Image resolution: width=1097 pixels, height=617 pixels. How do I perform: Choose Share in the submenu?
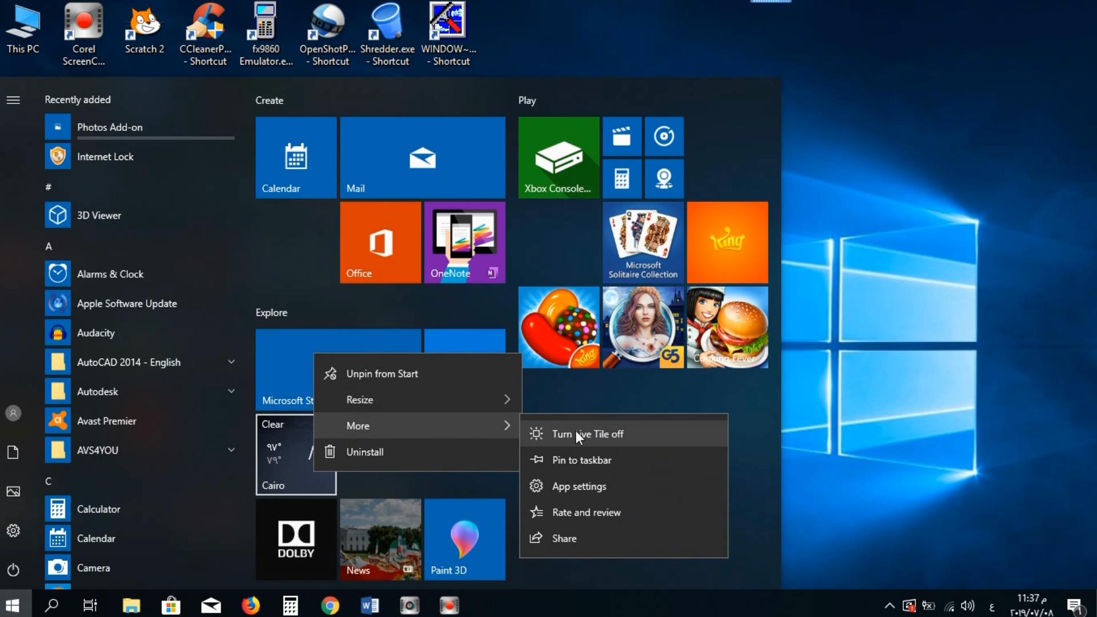[623, 539]
